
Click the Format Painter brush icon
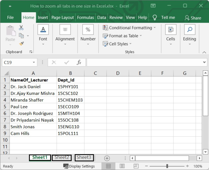(x=21, y=44)
